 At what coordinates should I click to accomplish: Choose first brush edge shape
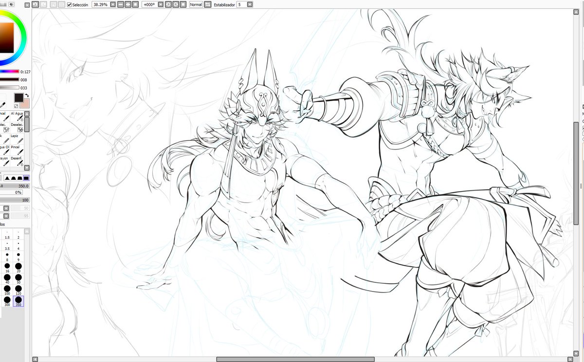7,178
